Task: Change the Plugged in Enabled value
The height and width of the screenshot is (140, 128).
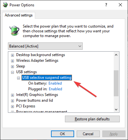Action: click(x=55, y=89)
